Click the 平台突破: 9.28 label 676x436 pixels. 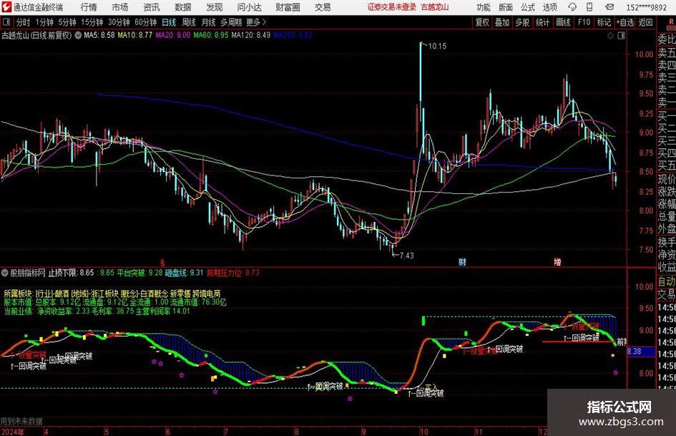[139, 273]
